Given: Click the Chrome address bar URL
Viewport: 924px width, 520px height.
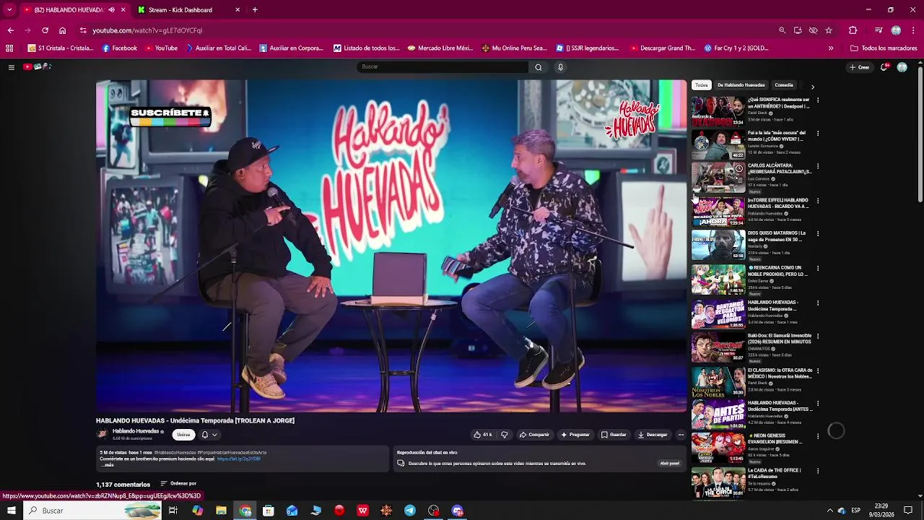Looking at the screenshot, I should click(147, 30).
